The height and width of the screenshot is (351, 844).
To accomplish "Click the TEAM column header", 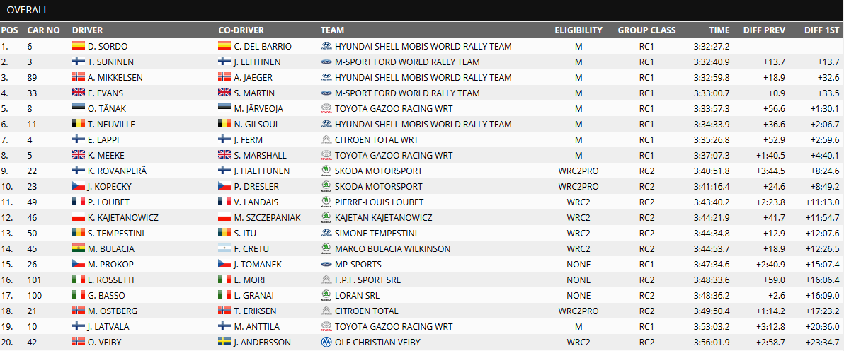I will click(x=332, y=30).
